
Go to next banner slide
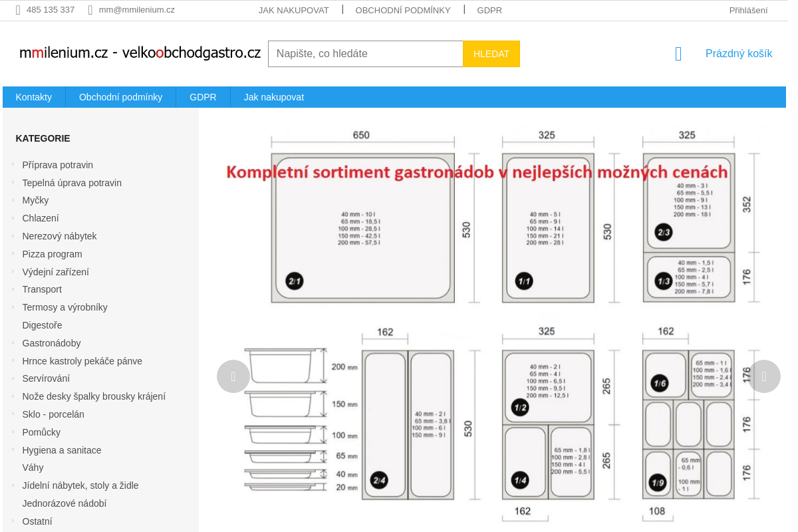pos(764,376)
